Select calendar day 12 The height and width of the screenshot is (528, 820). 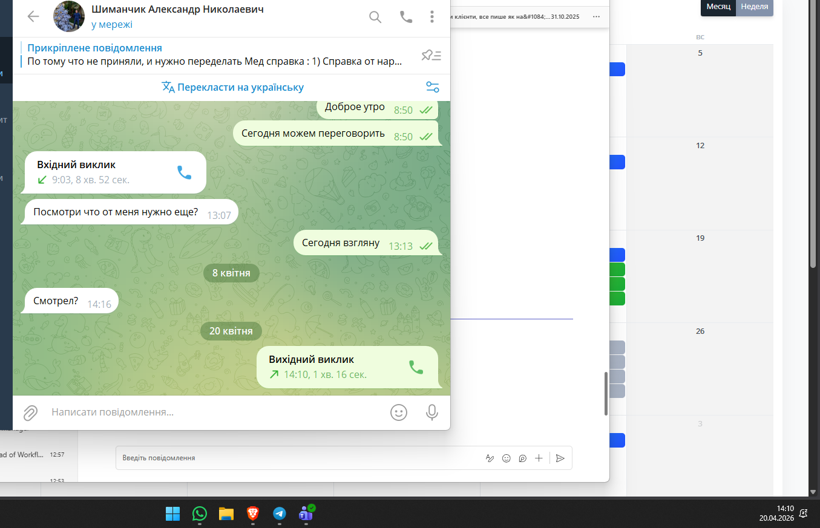(x=700, y=146)
